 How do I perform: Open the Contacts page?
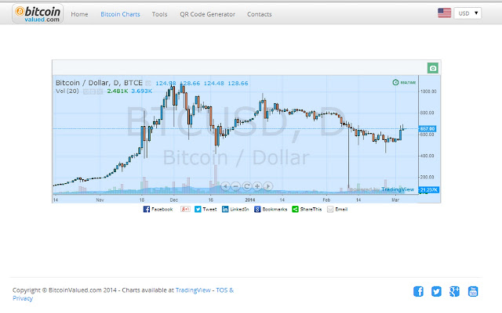coord(260,14)
